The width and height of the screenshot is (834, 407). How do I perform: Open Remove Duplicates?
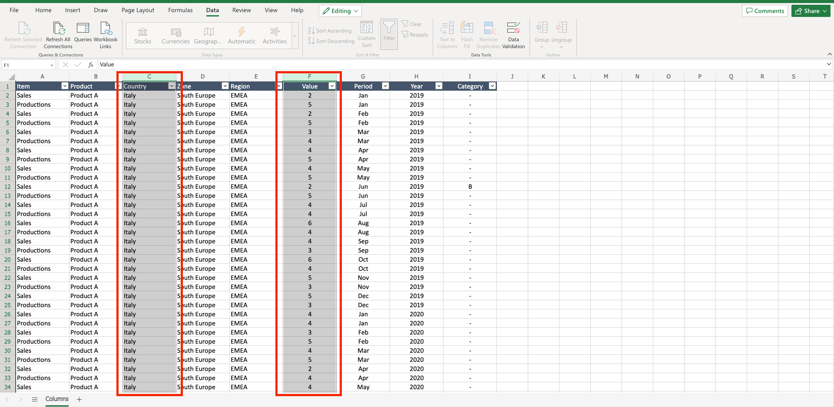point(488,35)
